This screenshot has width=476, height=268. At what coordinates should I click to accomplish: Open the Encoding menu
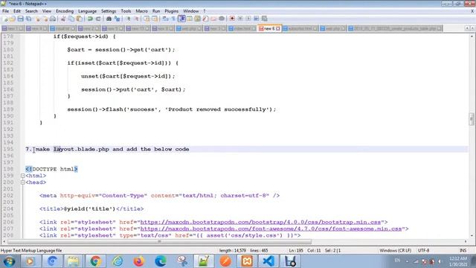[65, 11]
